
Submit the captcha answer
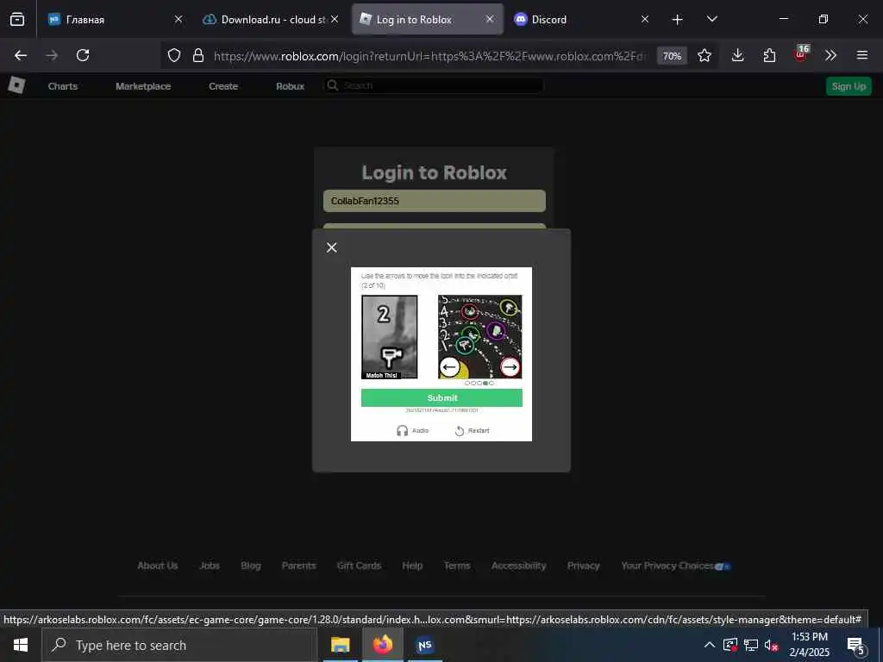point(441,398)
